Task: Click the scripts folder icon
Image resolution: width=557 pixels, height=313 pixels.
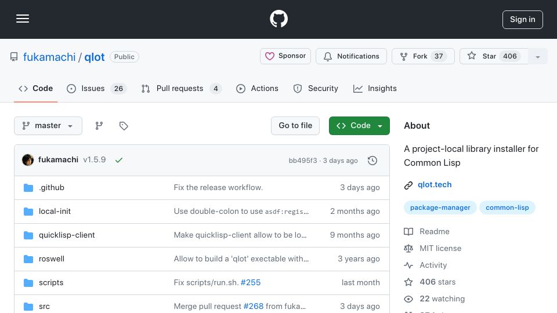Action: point(28,283)
